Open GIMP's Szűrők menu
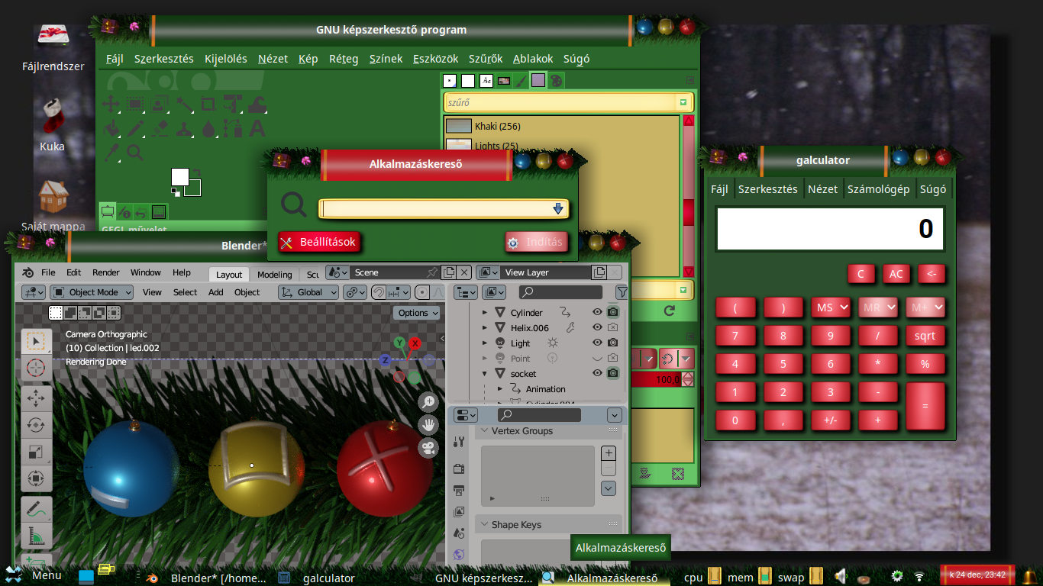 click(486, 59)
